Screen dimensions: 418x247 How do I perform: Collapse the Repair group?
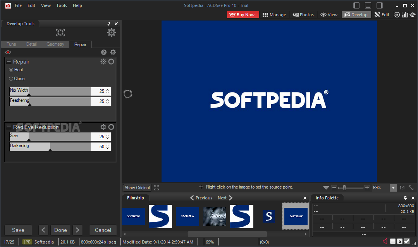pyautogui.click(x=9, y=62)
